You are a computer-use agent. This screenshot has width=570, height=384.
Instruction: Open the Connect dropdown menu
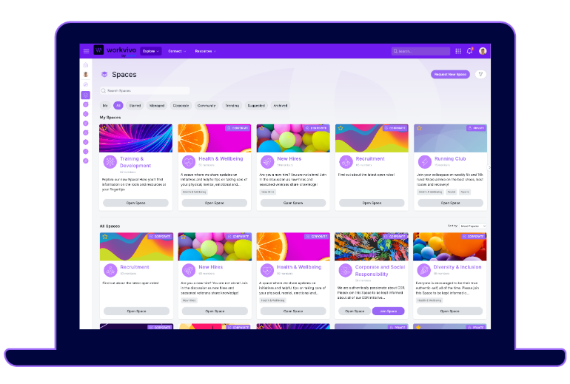pos(177,51)
